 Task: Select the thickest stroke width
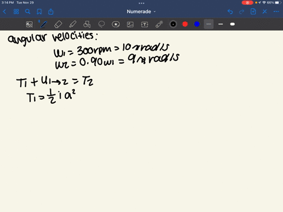pos(232,24)
